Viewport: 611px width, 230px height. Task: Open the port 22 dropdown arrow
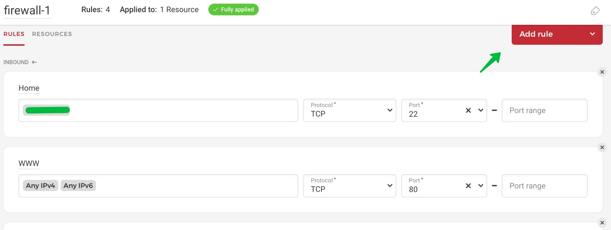pos(481,110)
